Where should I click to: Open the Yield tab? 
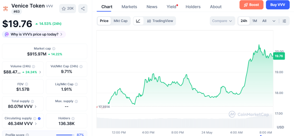(x=172, y=7)
